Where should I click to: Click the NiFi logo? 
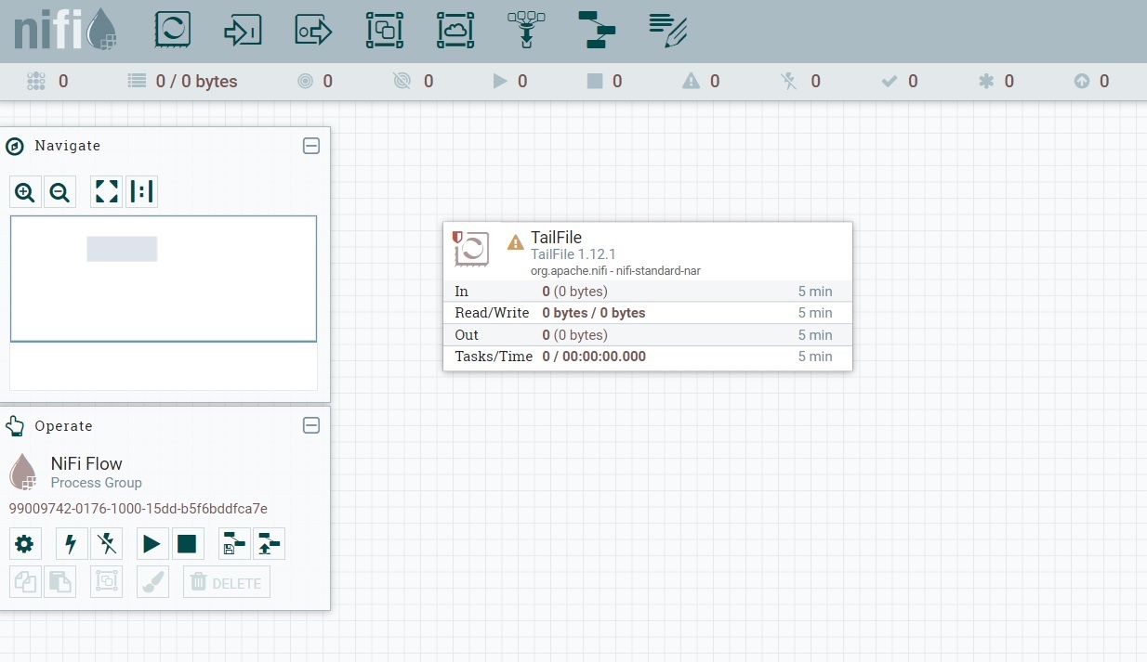tap(66, 30)
